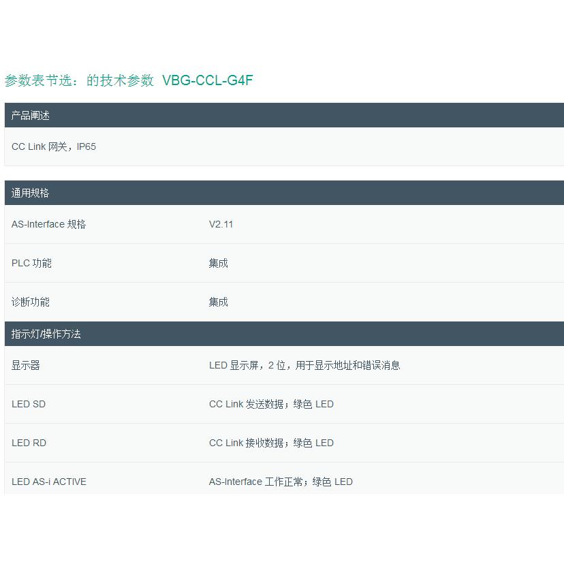The image size is (564, 564).
Task: Click the "诊断功能" label
Action: (x=31, y=302)
